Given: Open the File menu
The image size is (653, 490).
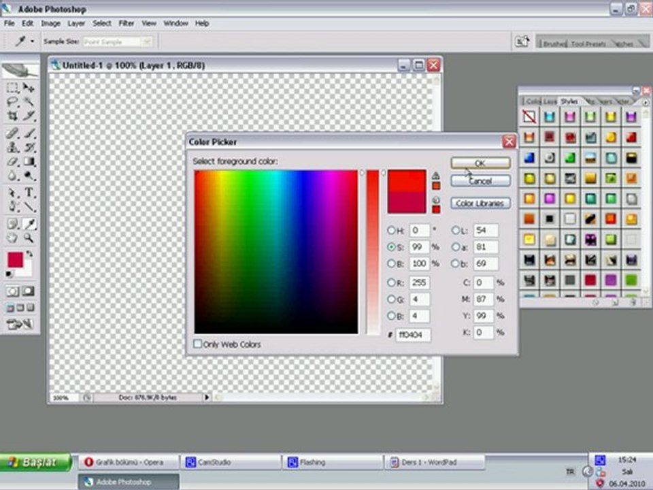Looking at the screenshot, I should (x=9, y=23).
